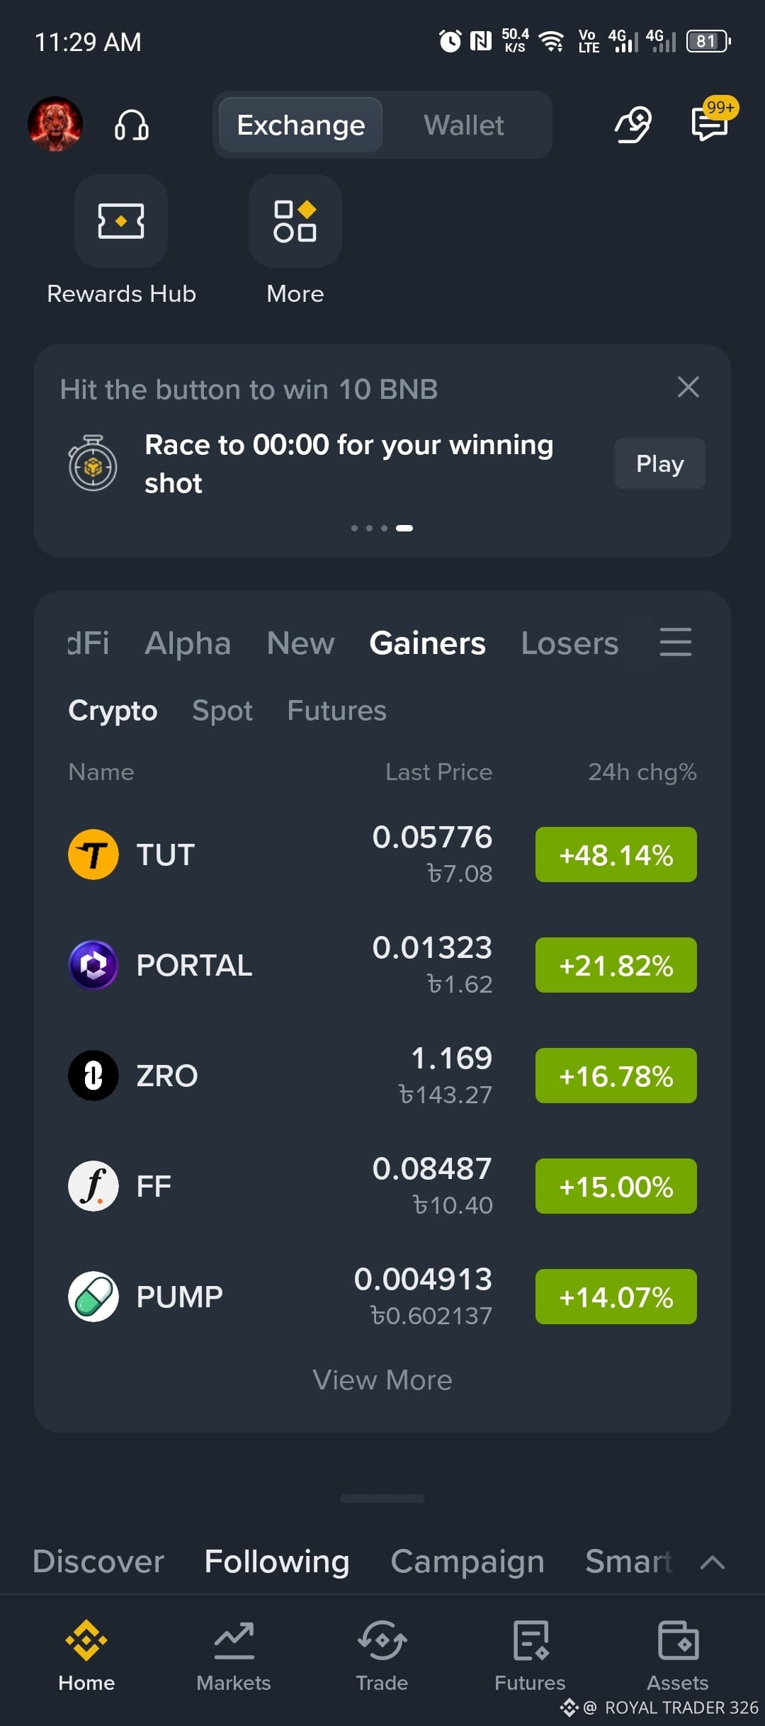Switch to the Wallet mode toggle
765x1726 pixels.
pyautogui.click(x=464, y=125)
